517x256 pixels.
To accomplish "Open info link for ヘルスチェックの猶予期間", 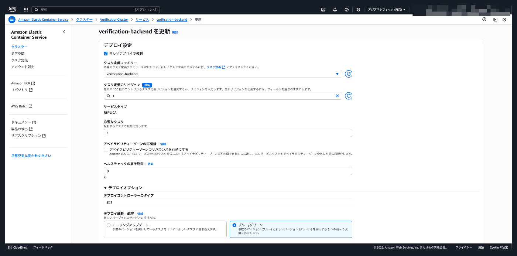I will (x=150, y=164).
